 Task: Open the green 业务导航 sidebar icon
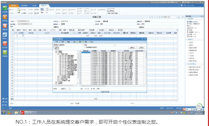click(x=5, y=8)
